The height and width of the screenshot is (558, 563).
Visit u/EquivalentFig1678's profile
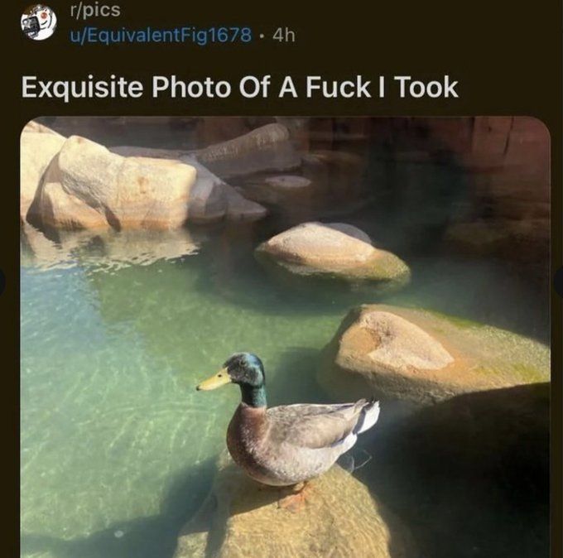coord(161,36)
